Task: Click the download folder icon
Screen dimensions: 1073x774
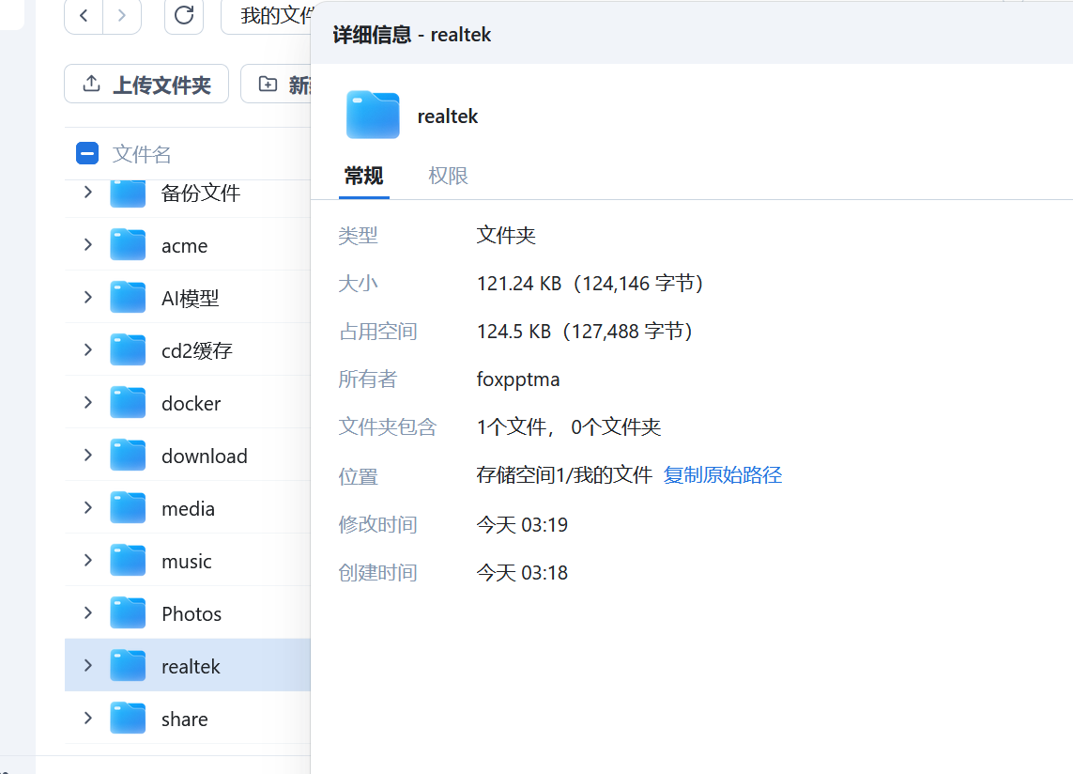Action: pyautogui.click(x=128, y=455)
